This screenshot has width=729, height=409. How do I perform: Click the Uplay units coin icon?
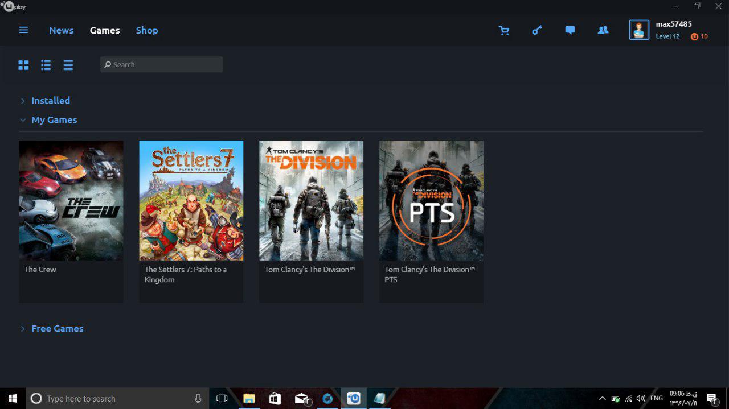click(x=694, y=36)
